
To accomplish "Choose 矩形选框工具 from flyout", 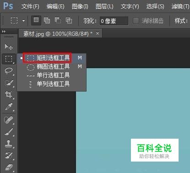I will click(52, 58).
